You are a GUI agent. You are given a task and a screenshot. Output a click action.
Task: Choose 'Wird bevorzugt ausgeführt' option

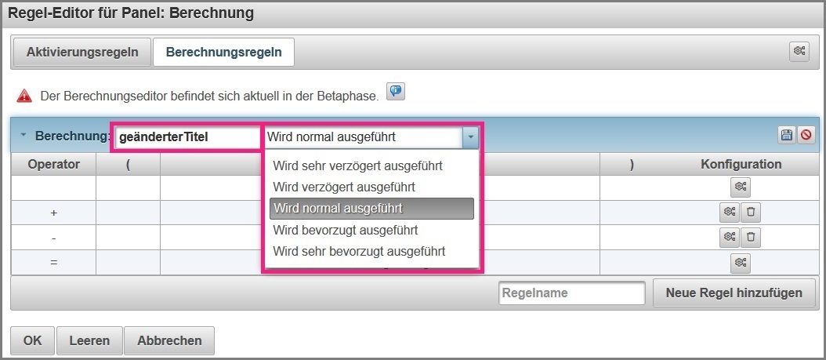[x=346, y=230]
